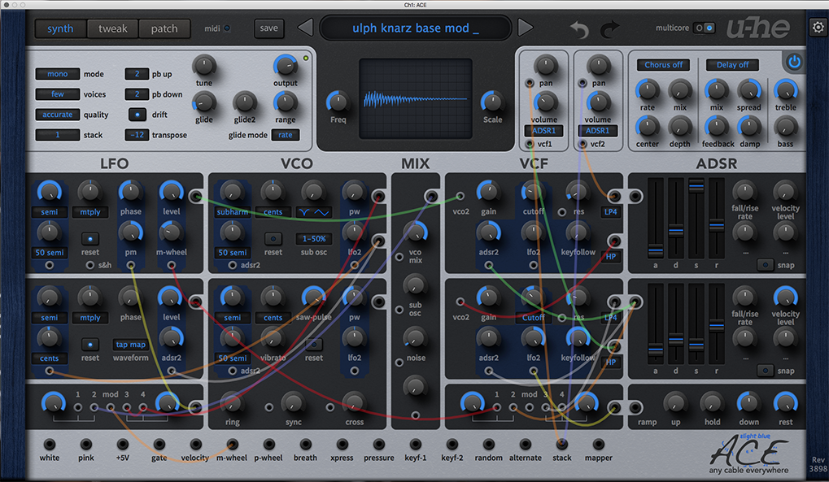Viewport: 829px width, 482px height.
Task: Click the redo arrow icon
Action: [609, 29]
